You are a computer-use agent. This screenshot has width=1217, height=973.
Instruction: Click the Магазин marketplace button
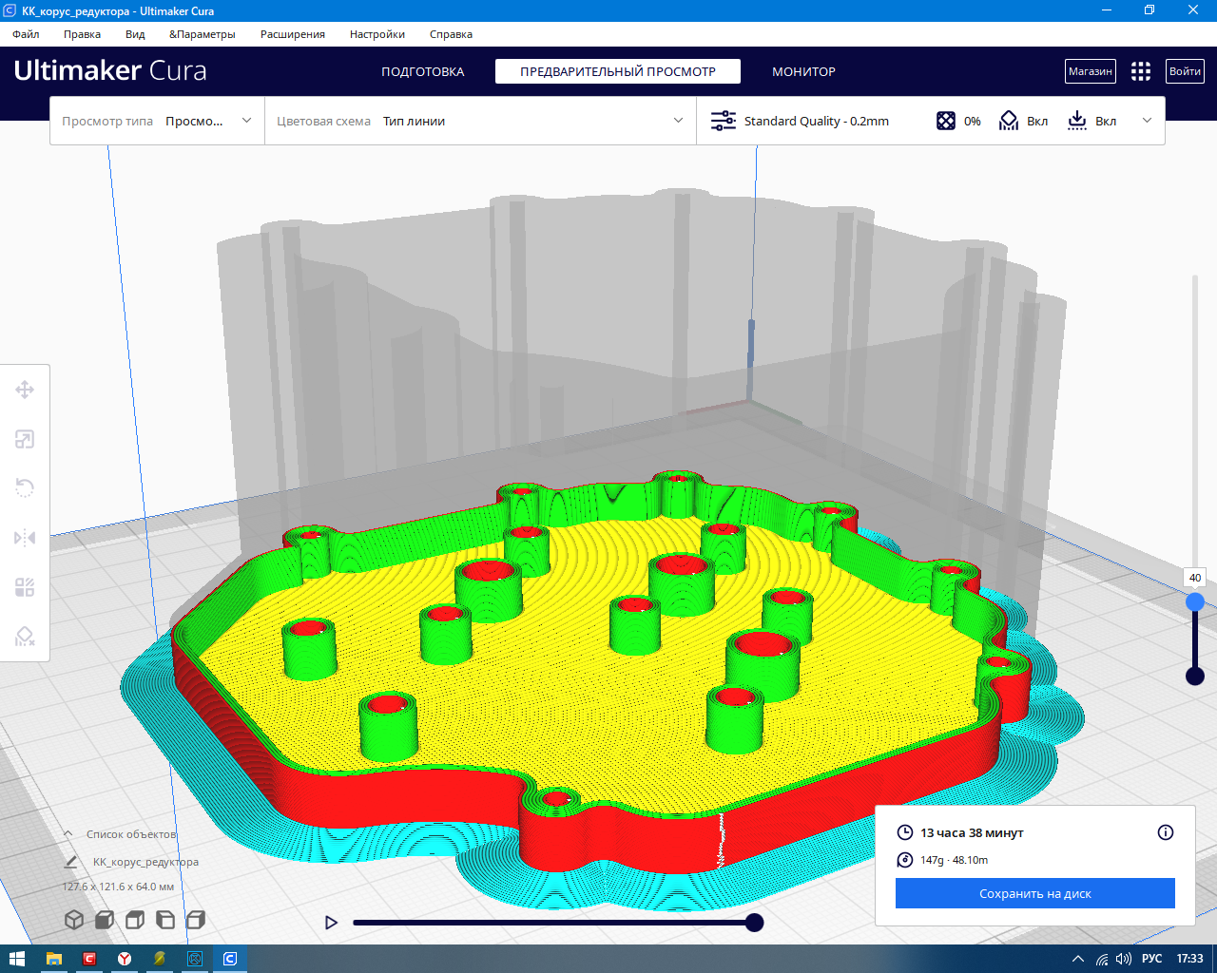tap(1091, 71)
